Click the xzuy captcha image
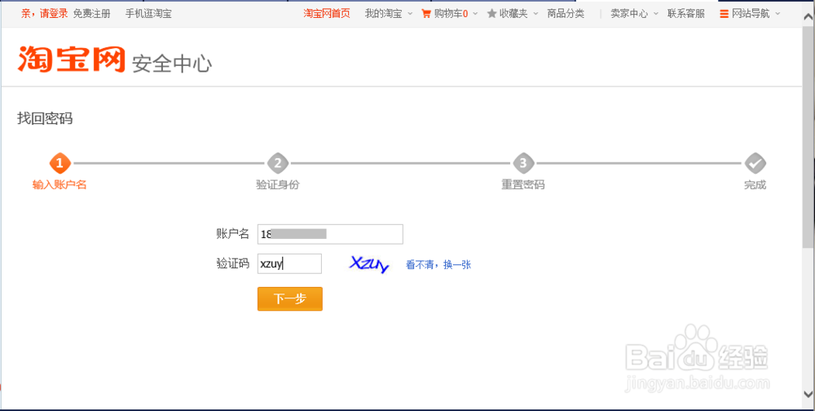815x411 pixels. point(369,264)
